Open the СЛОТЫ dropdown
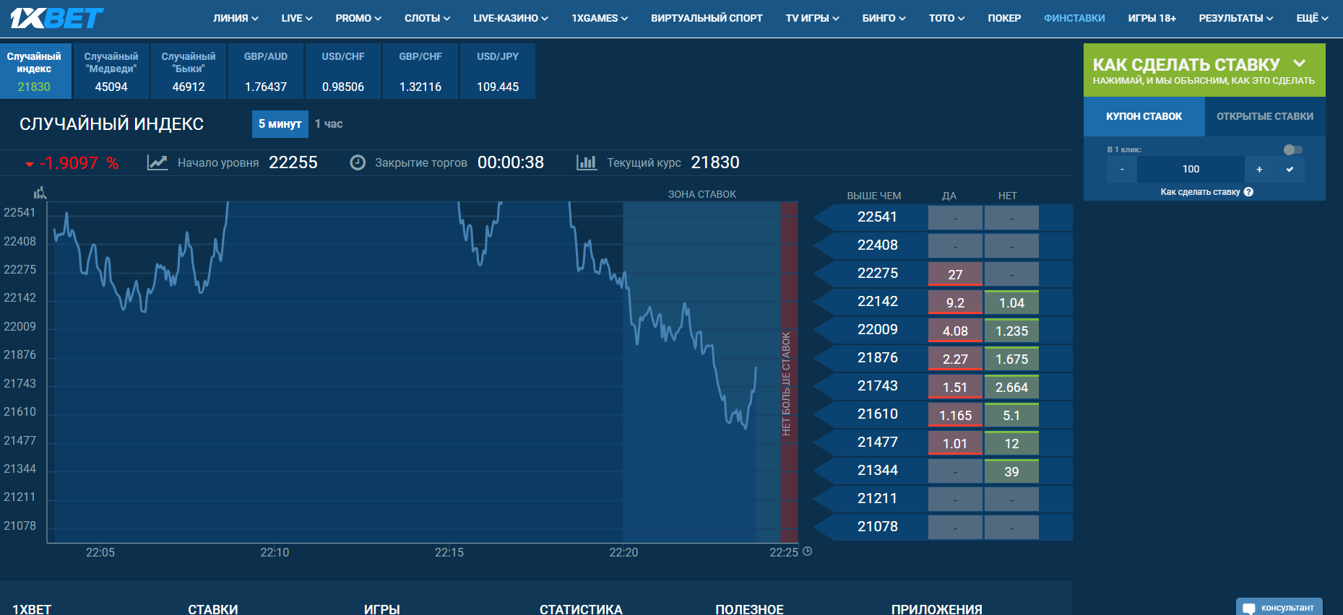This screenshot has width=1343, height=615. [x=427, y=18]
